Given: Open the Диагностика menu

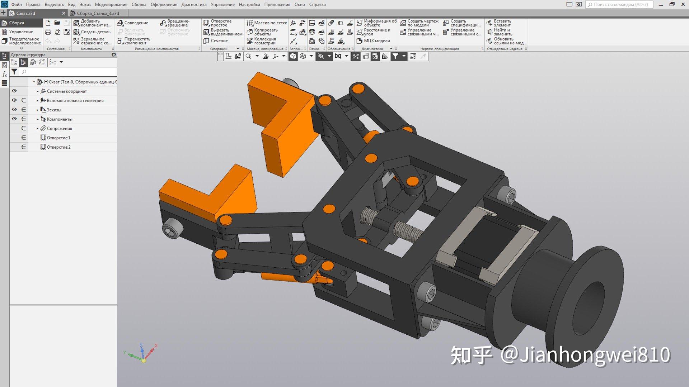Looking at the screenshot, I should 194,5.
